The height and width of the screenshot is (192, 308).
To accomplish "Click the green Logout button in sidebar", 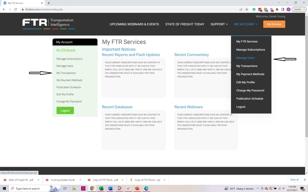I will (x=65, y=110).
